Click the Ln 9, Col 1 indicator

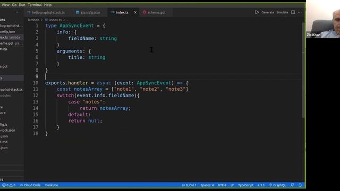pos(189,185)
